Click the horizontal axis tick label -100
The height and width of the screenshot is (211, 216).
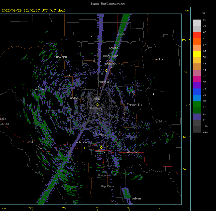(31, 207)
